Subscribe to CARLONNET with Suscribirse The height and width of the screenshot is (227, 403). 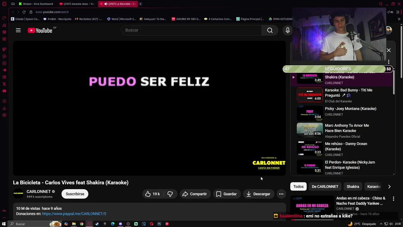[x=75, y=194]
